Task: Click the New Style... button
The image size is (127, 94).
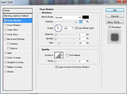Action: point(115,22)
